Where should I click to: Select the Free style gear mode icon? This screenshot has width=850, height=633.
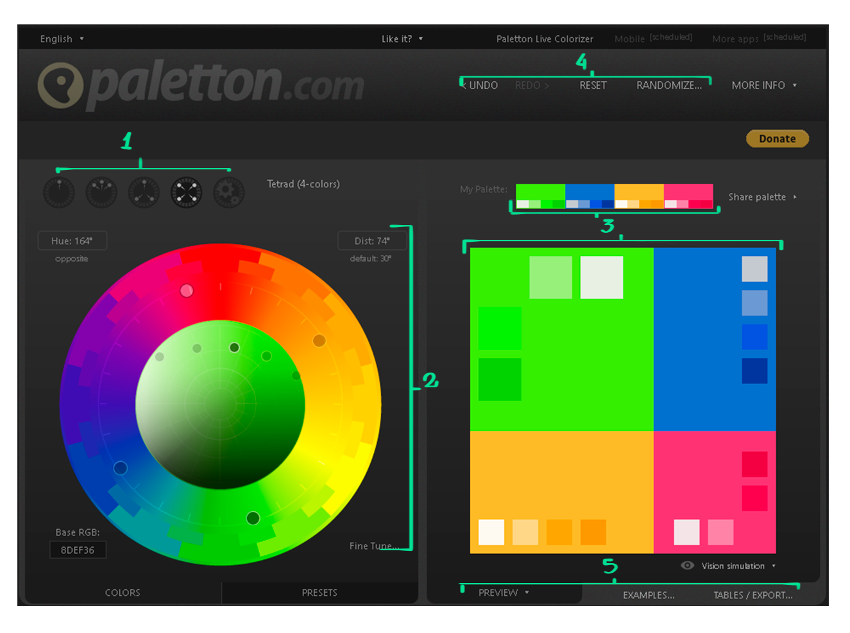coord(229,192)
